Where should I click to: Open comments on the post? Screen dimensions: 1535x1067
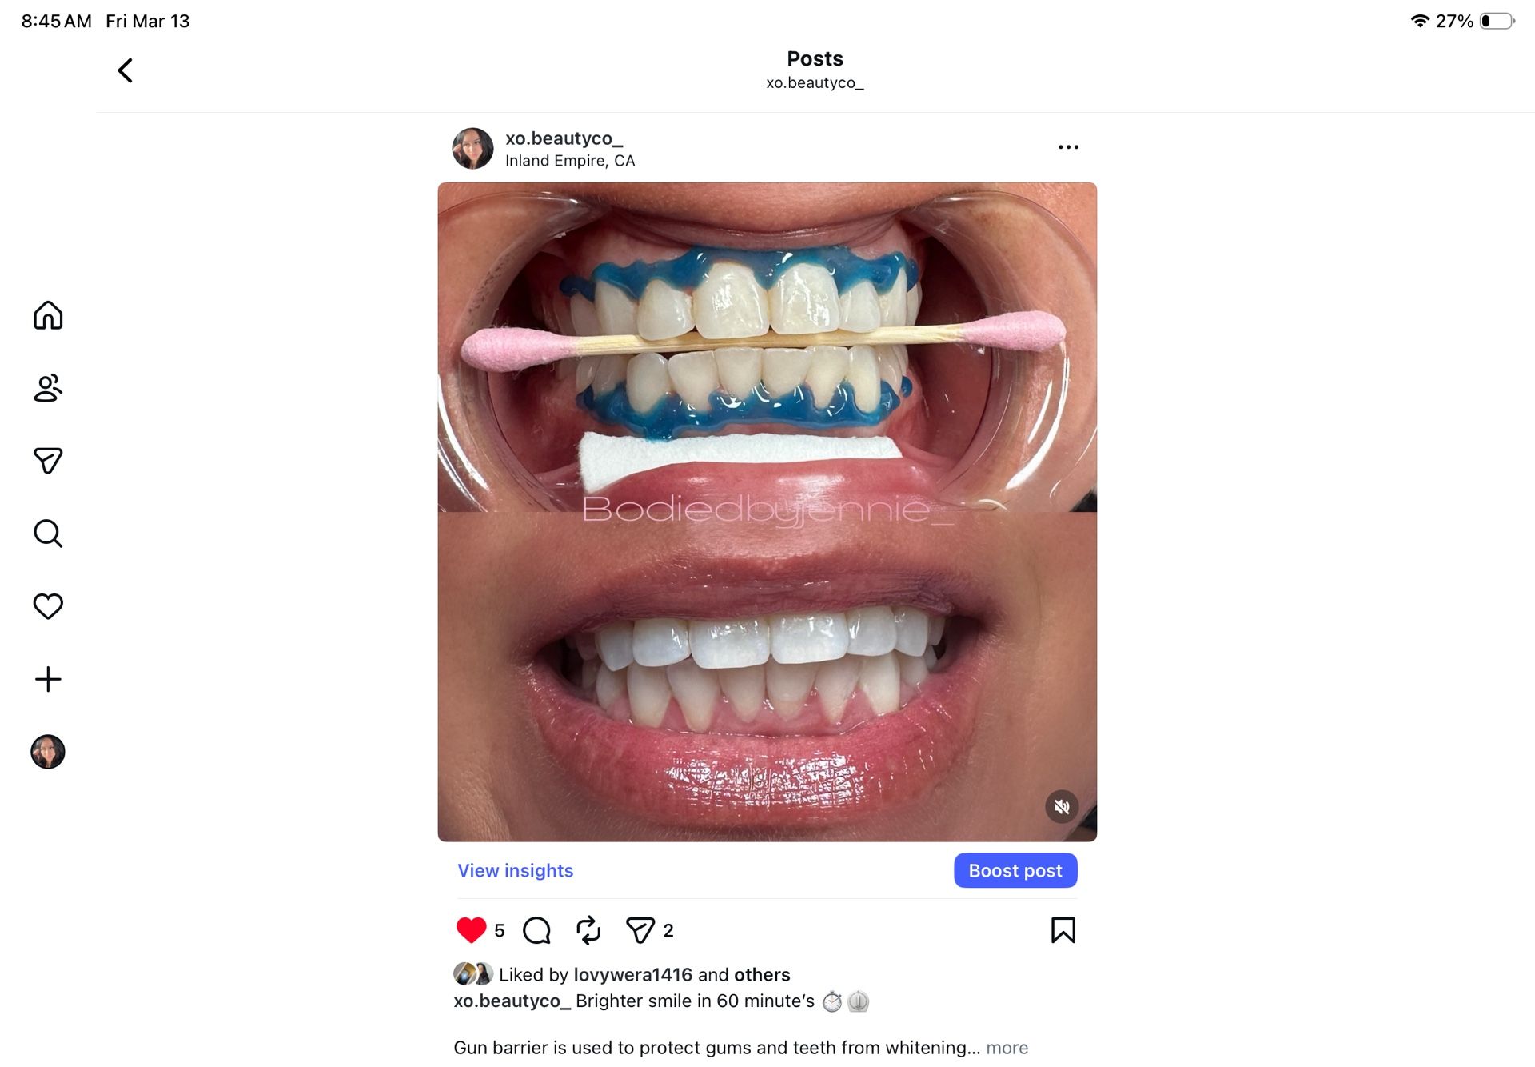pos(536,930)
